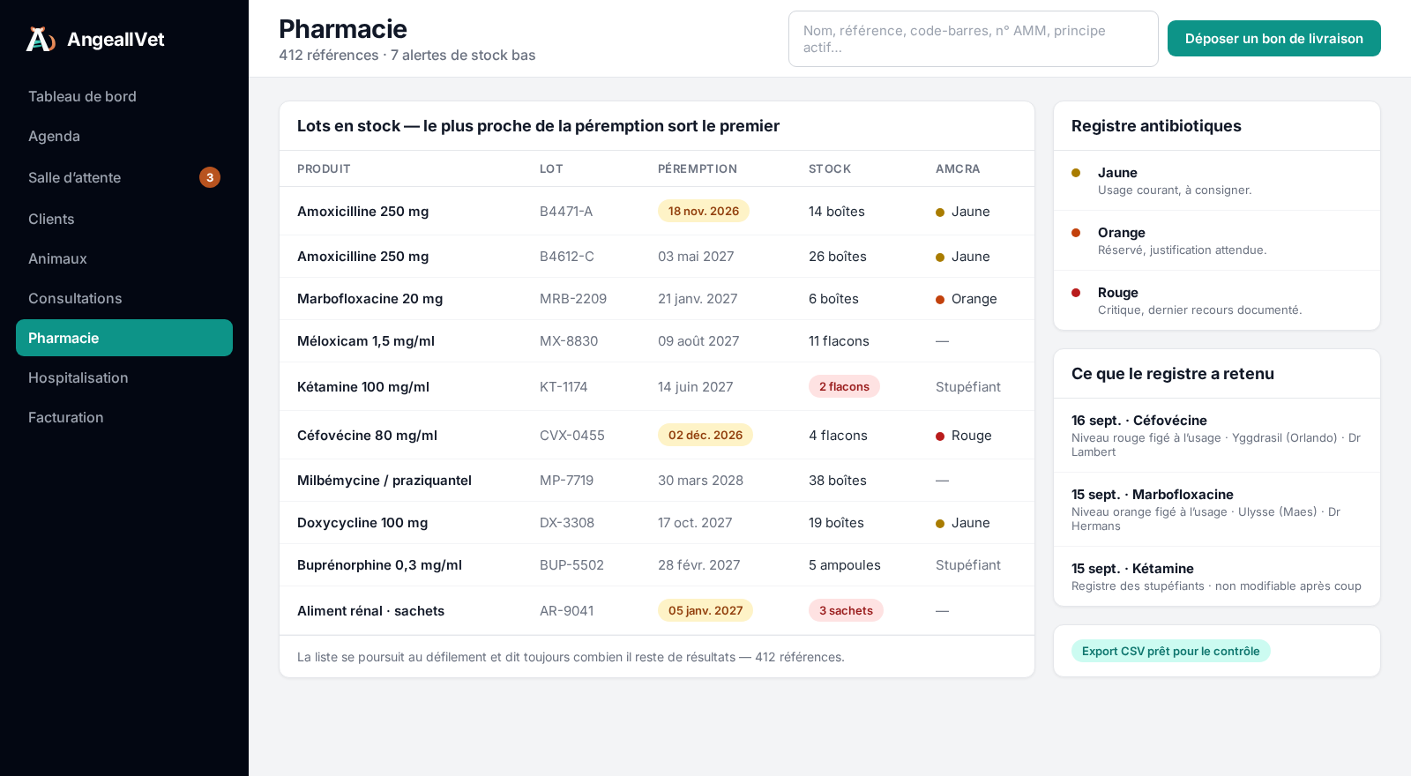The width and height of the screenshot is (1411, 776).
Task: Click the Orange AMCRA dot for Marbofloxacine row
Action: [940, 300]
